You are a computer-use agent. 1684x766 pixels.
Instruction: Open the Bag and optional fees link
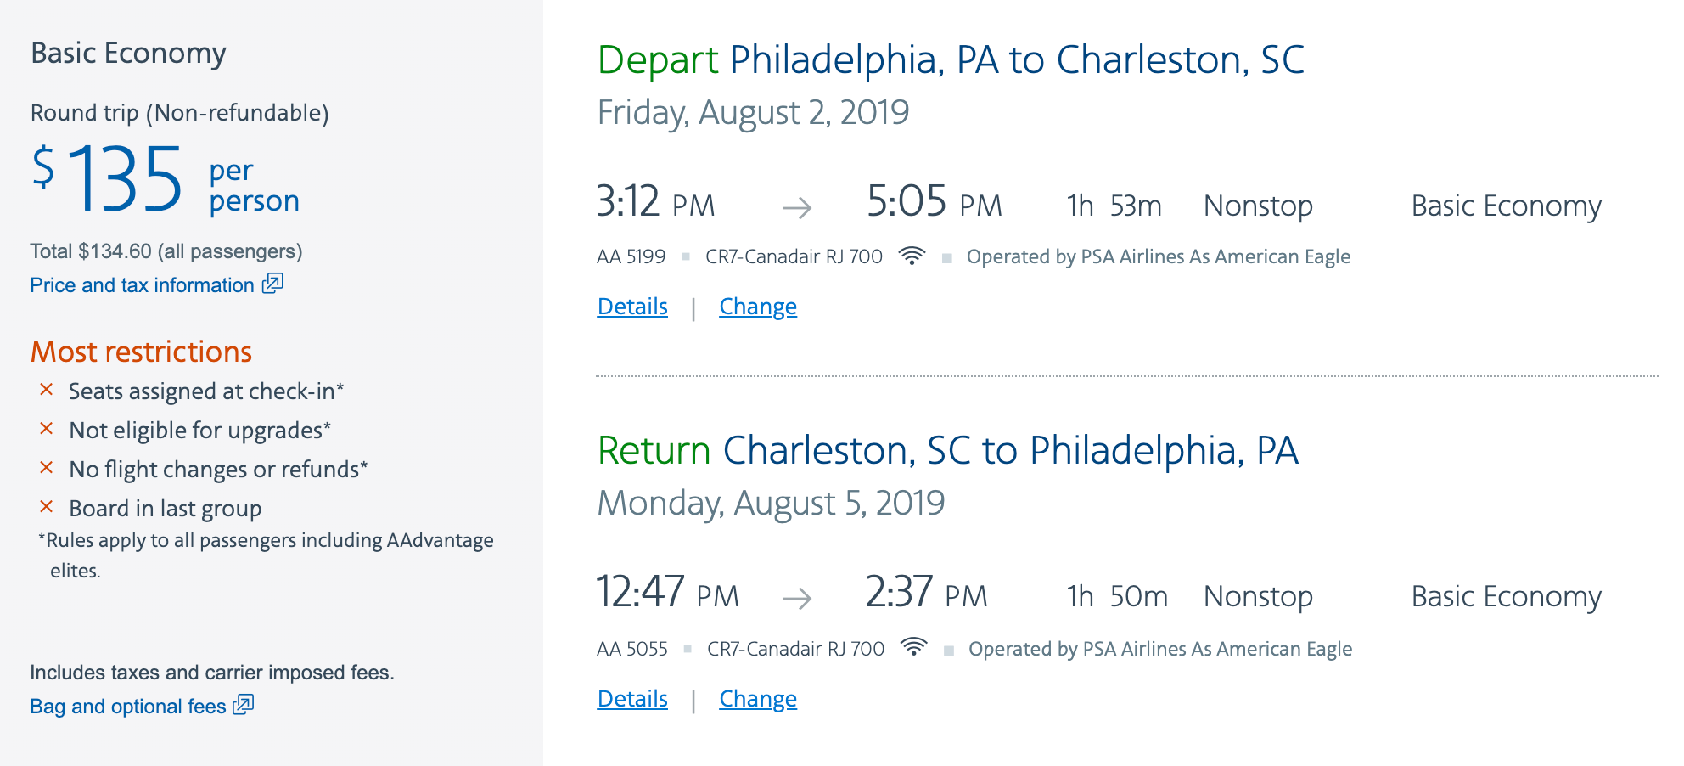[x=128, y=707]
